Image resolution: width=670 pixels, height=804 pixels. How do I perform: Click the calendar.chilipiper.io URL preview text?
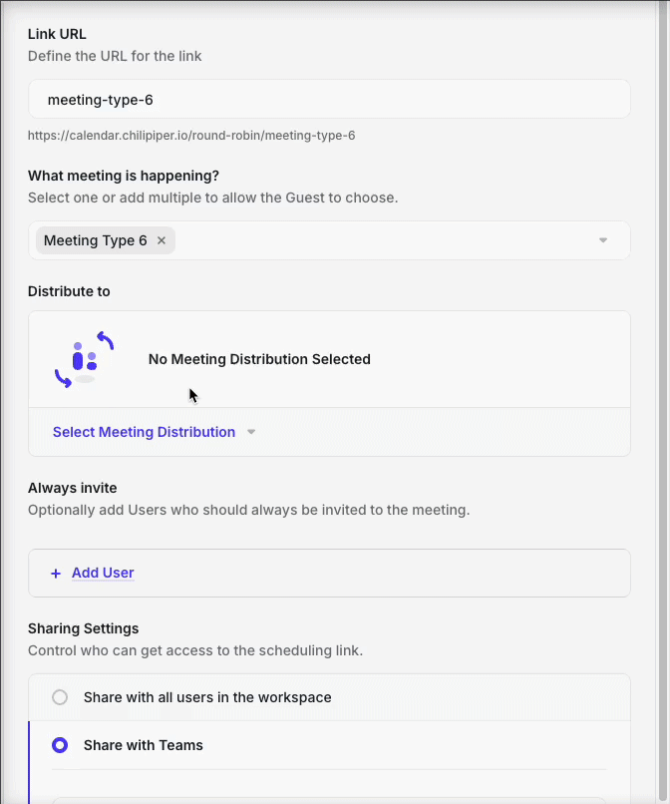pyautogui.click(x=191, y=135)
